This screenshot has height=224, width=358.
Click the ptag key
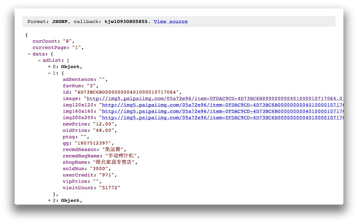(x=69, y=137)
